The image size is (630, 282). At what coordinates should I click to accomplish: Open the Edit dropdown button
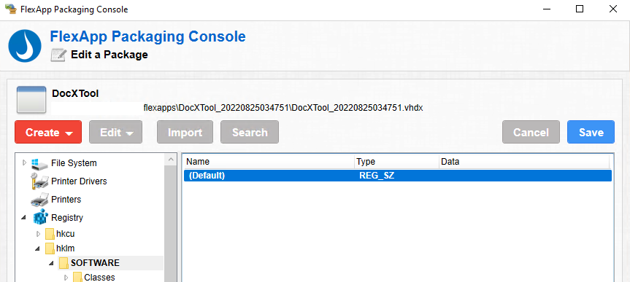pyautogui.click(x=116, y=132)
